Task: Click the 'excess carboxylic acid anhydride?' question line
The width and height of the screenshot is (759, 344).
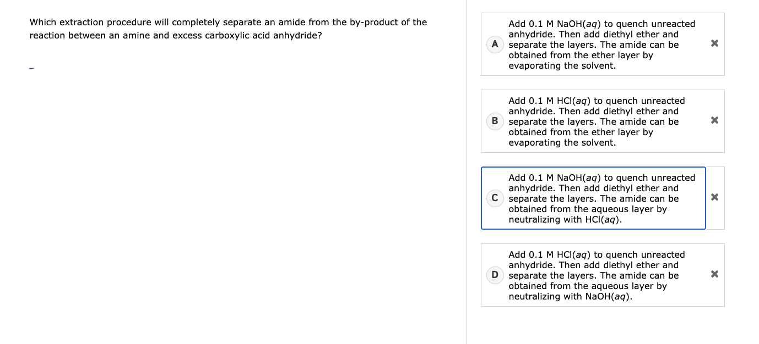Action: tap(176, 36)
